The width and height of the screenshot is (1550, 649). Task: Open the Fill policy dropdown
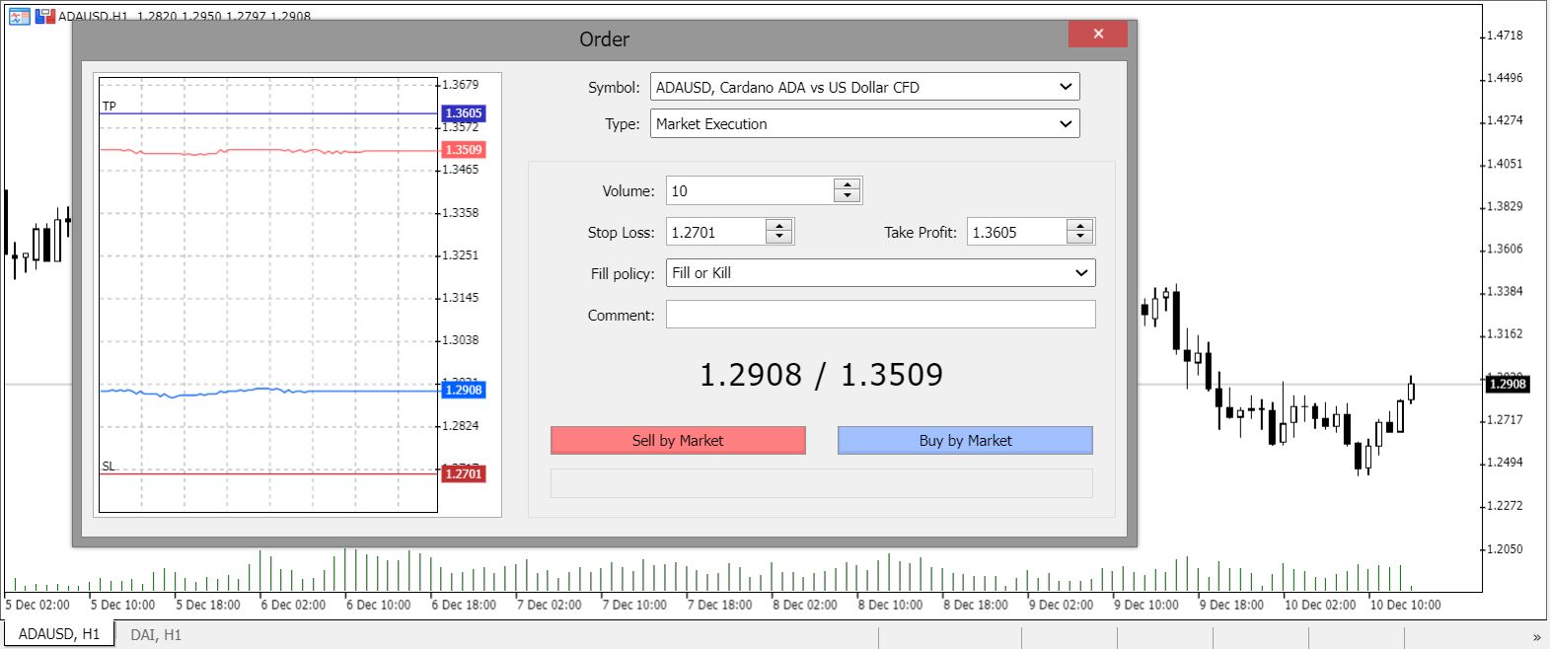1081,273
